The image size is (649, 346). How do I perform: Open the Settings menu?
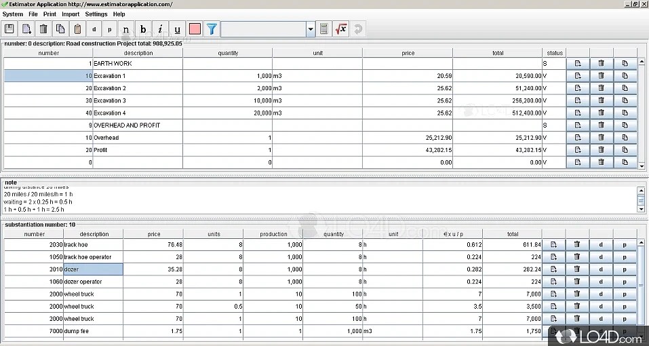pyautogui.click(x=96, y=14)
